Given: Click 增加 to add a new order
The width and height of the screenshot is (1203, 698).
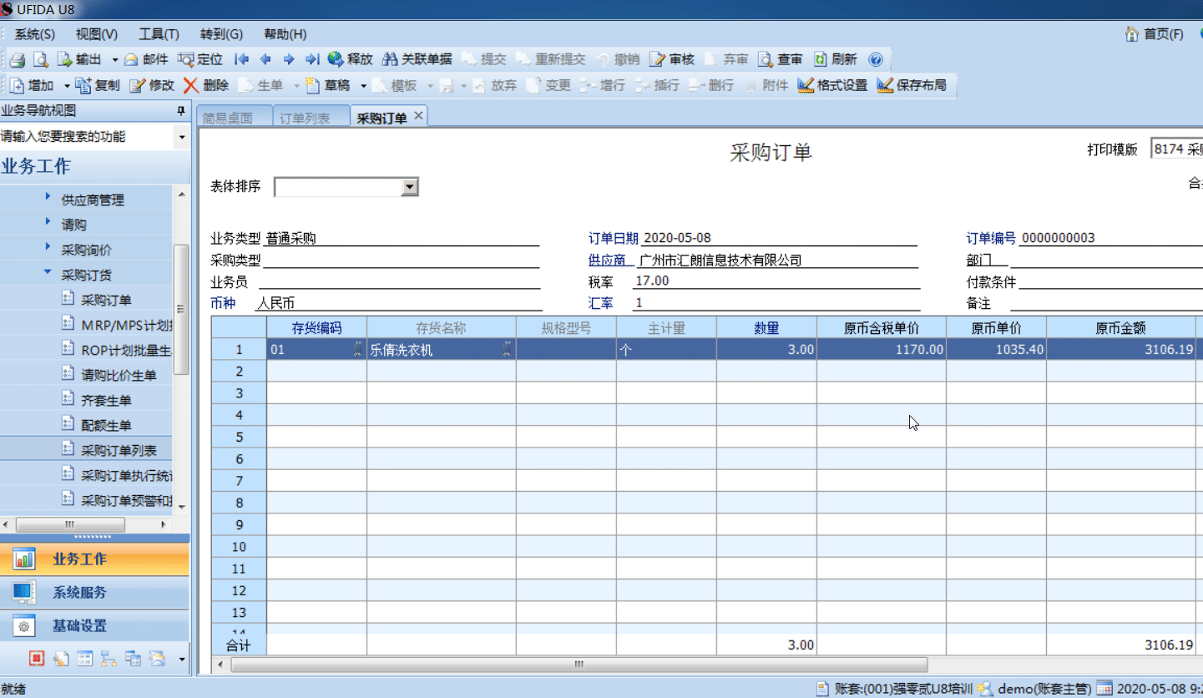Looking at the screenshot, I should tap(33, 85).
